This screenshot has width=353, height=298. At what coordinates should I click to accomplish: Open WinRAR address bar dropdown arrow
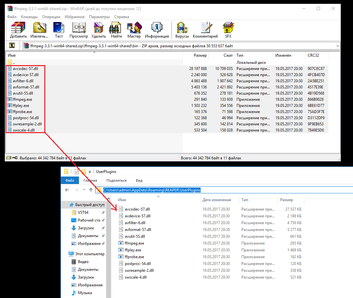pyautogui.click(x=338, y=46)
